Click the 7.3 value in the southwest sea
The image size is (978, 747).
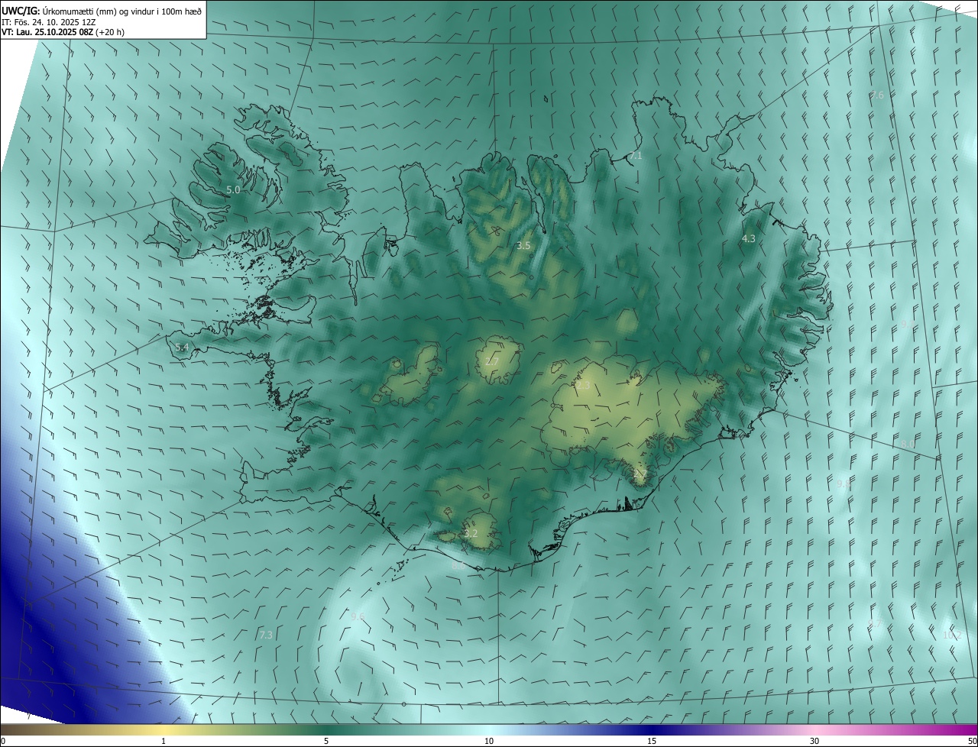266,635
